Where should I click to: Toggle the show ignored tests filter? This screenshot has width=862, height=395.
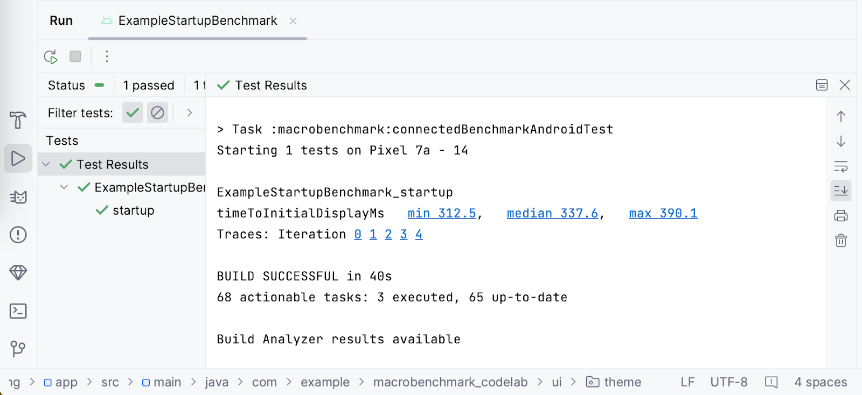tap(157, 113)
